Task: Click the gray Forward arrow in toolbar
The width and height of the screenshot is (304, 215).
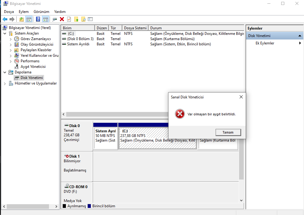Action: [x=12, y=19]
